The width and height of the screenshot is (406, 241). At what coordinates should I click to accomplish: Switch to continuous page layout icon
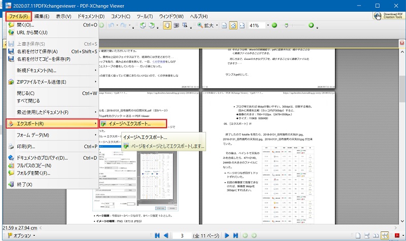[x=367, y=235]
